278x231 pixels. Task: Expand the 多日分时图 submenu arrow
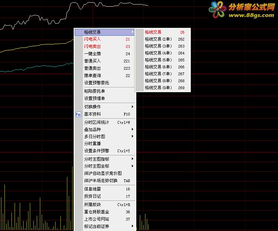133,136
